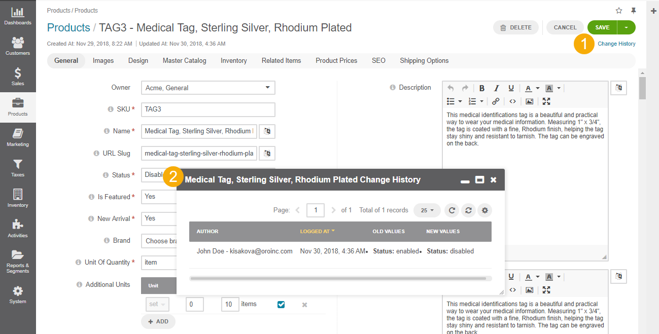Open the Change History link
Image resolution: width=659 pixels, height=334 pixels.
[616, 44]
